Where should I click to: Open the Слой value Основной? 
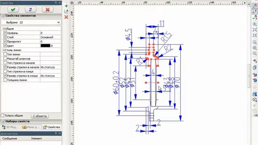50,37
